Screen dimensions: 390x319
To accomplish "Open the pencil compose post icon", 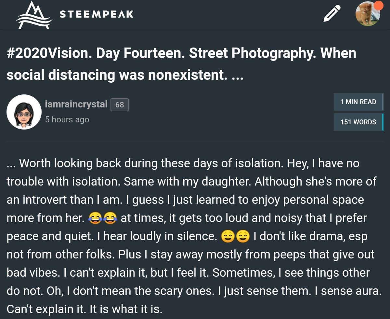I will pos(332,14).
